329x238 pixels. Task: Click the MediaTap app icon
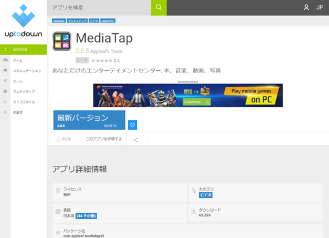62,41
